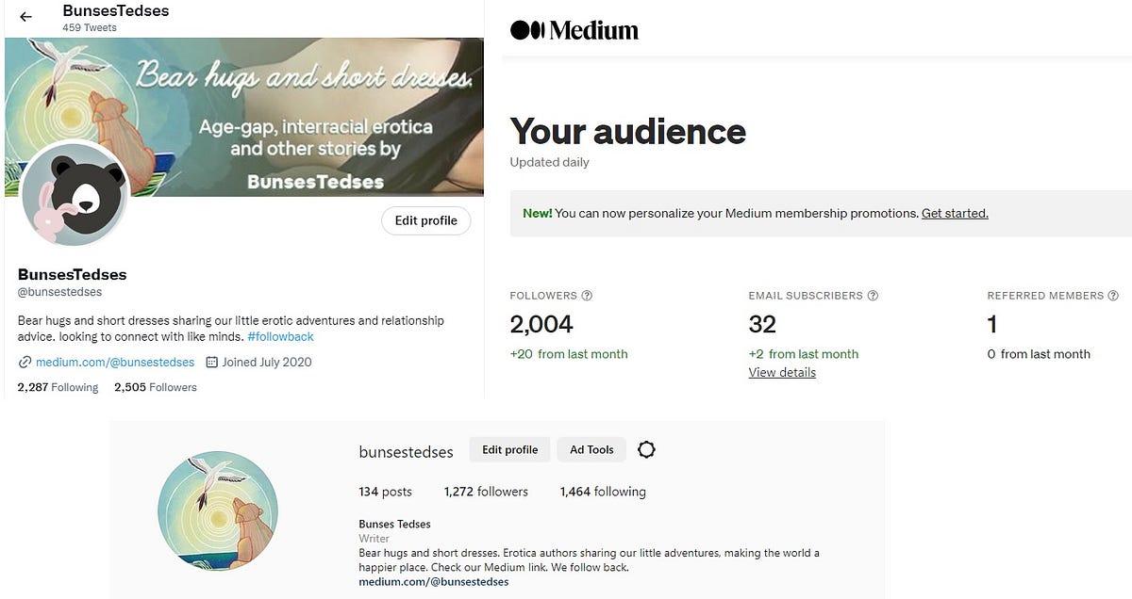The height and width of the screenshot is (599, 1132).
Task: Open Ad Tools on Instagram
Action: pyautogui.click(x=591, y=449)
